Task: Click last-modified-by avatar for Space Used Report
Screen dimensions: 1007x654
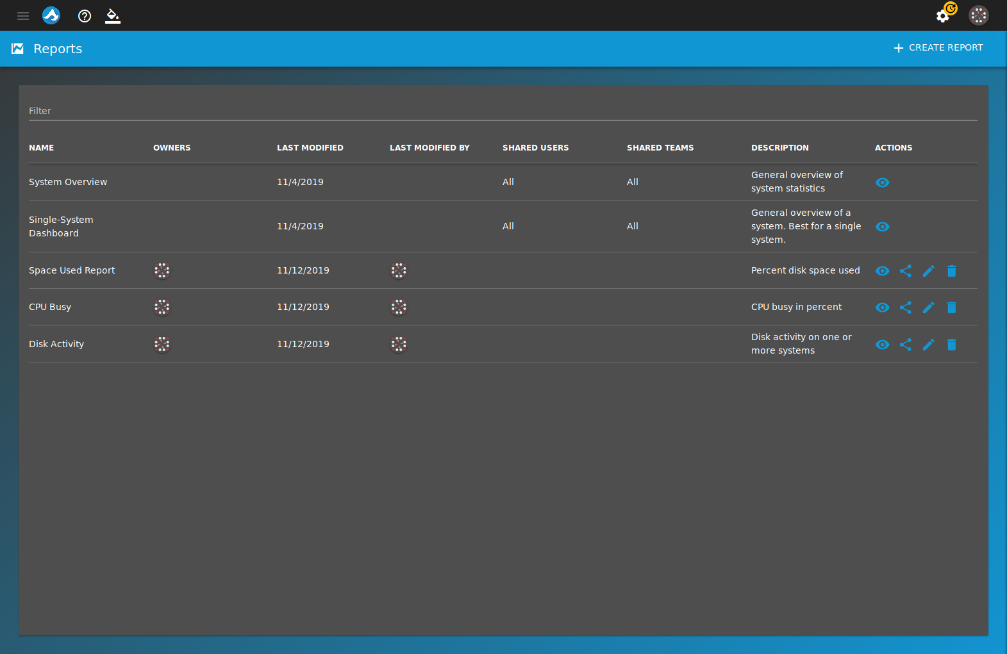Action: [x=399, y=270]
